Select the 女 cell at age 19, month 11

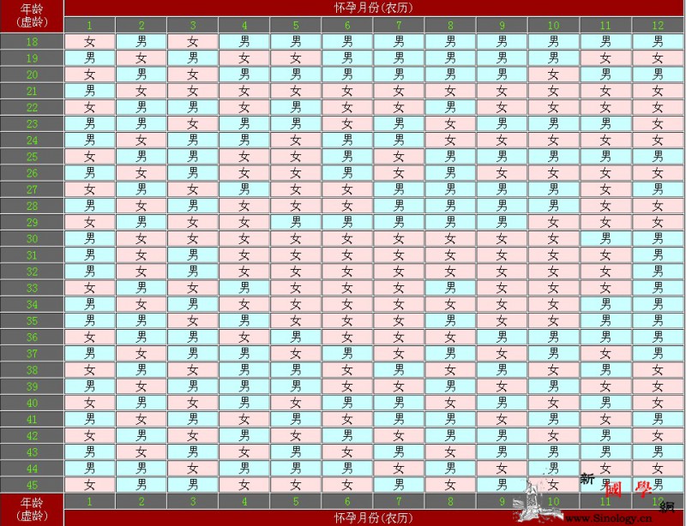[605, 58]
